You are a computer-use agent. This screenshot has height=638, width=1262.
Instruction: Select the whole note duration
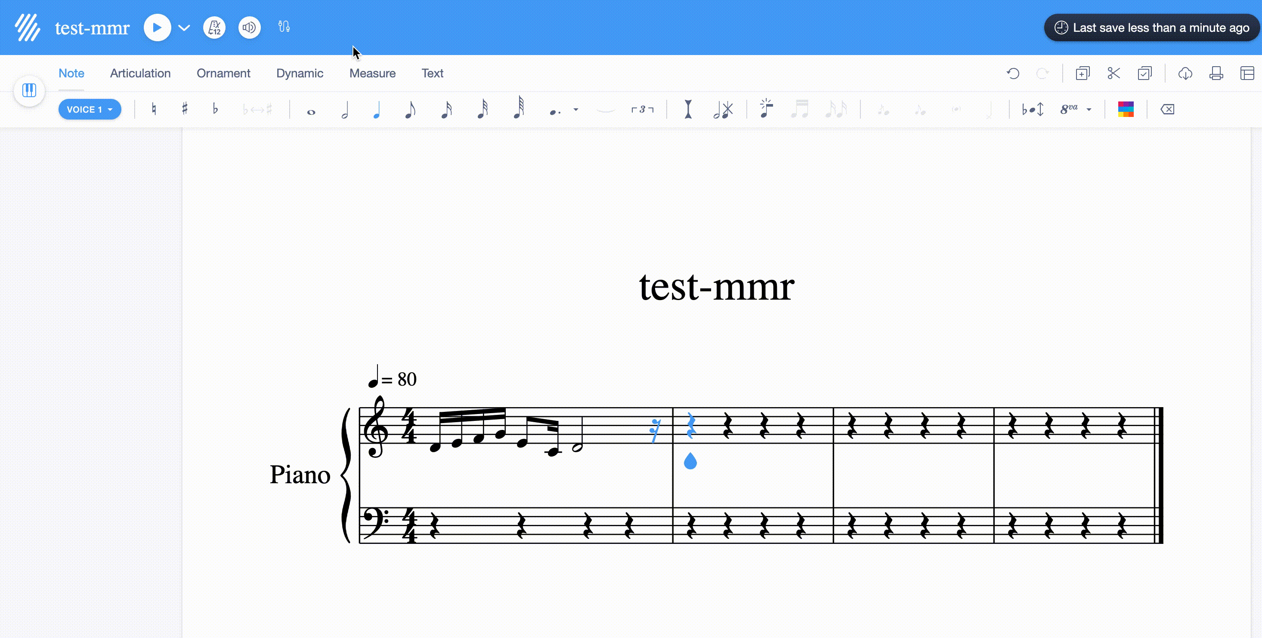pos(311,111)
